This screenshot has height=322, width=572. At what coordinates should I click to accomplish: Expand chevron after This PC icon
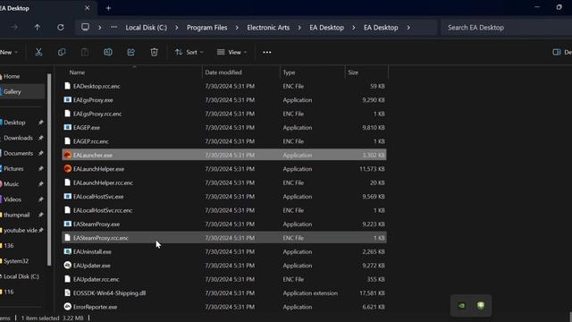[x=99, y=28]
